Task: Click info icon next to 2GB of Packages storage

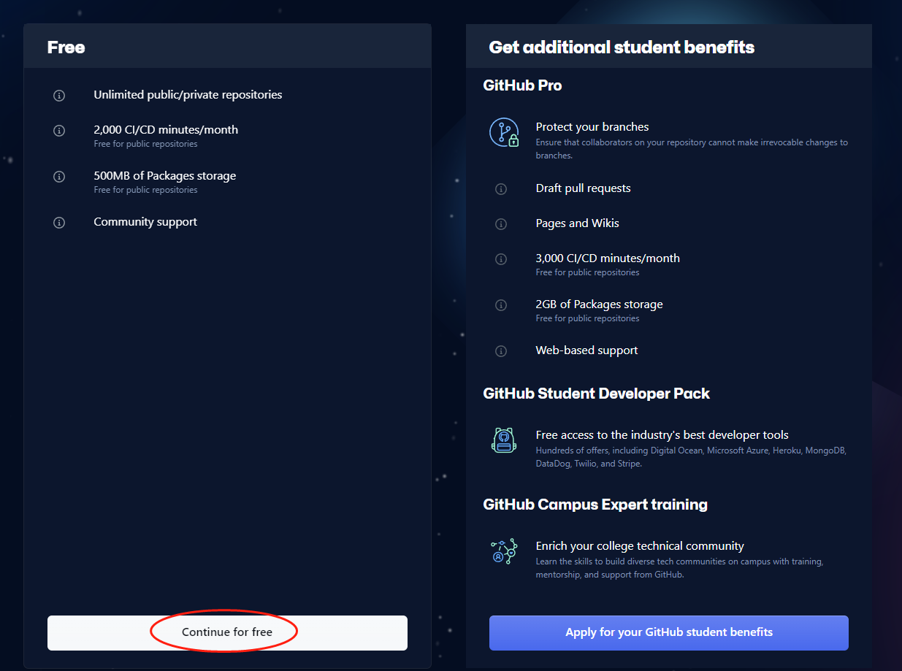Action: [x=501, y=305]
